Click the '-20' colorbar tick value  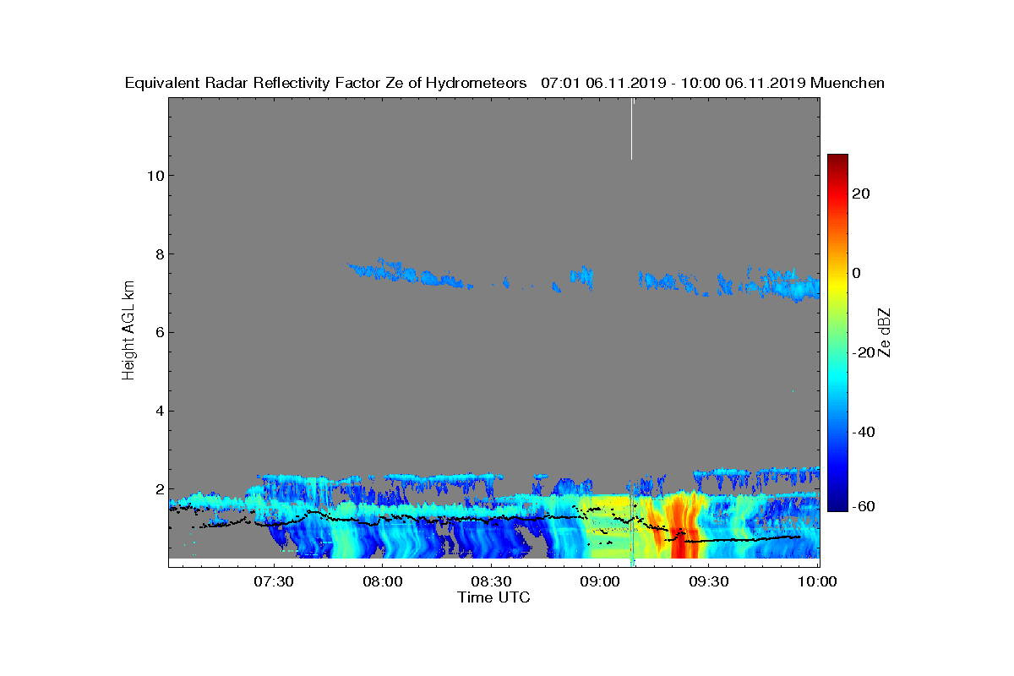coord(863,352)
